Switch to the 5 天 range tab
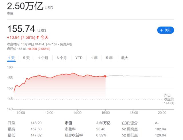Image resolution: width=183 pixels, height=140 pixels. click(x=26, y=58)
